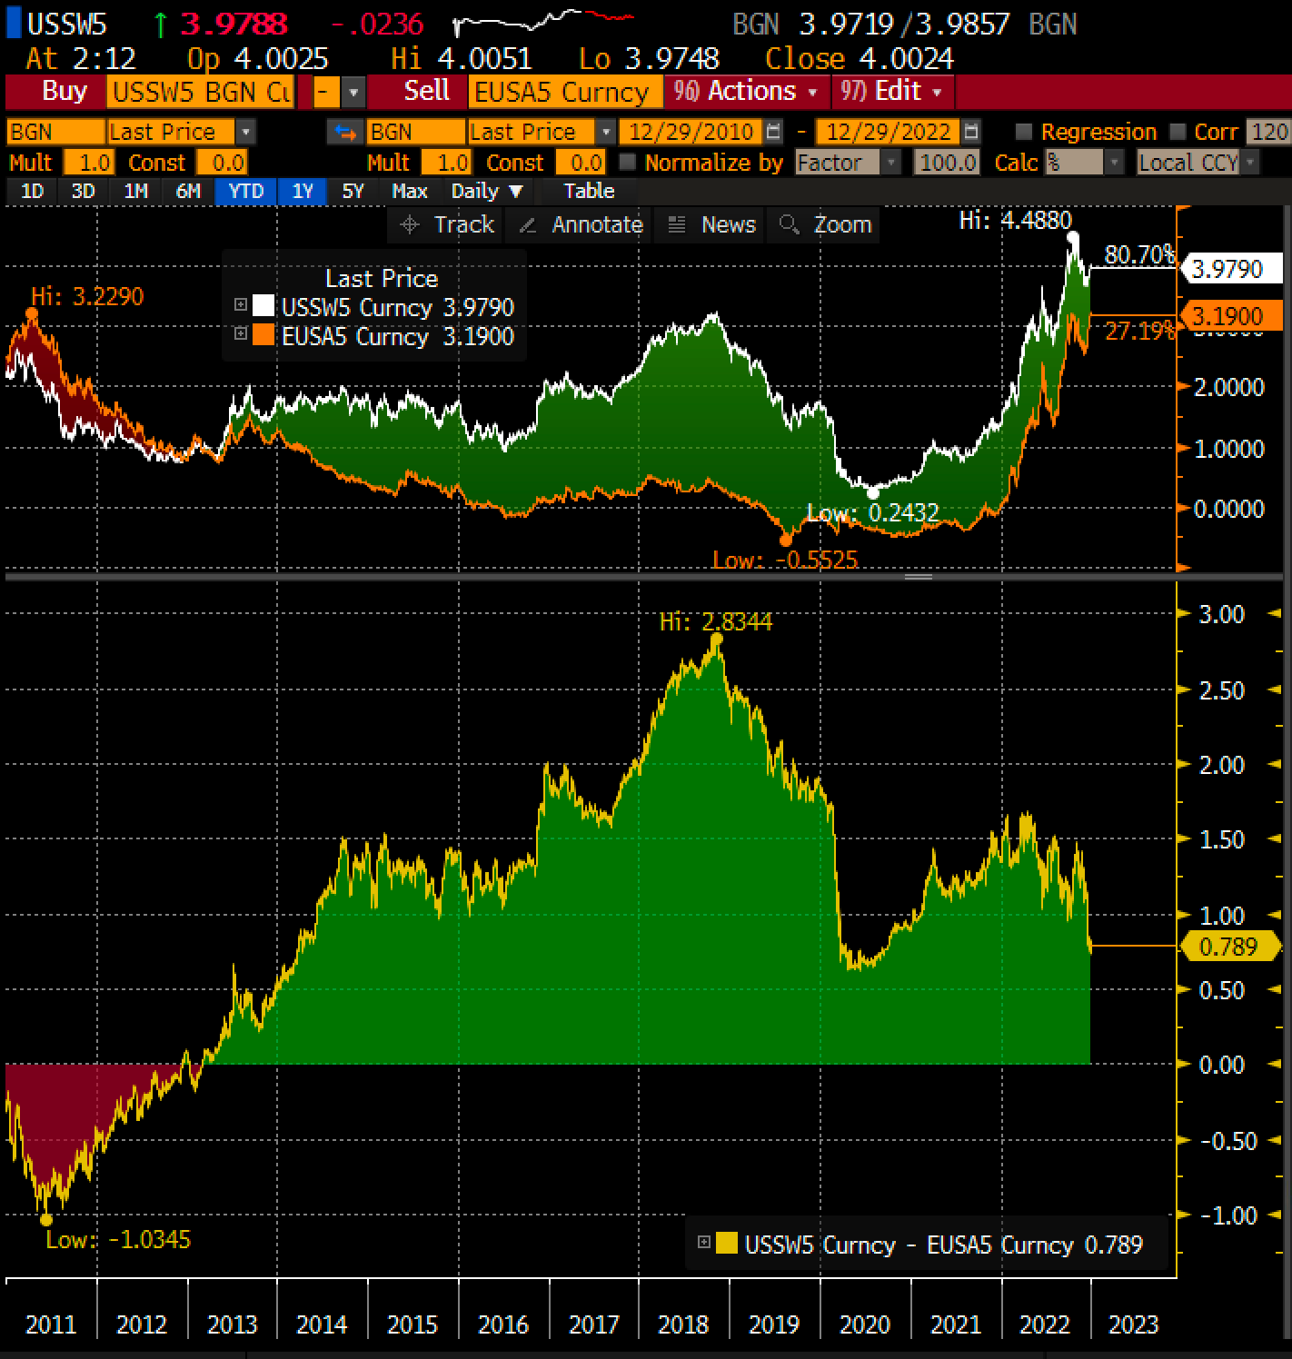This screenshot has height=1359, width=1292.
Task: Enable the Regression checkbox
Action: (1026, 132)
